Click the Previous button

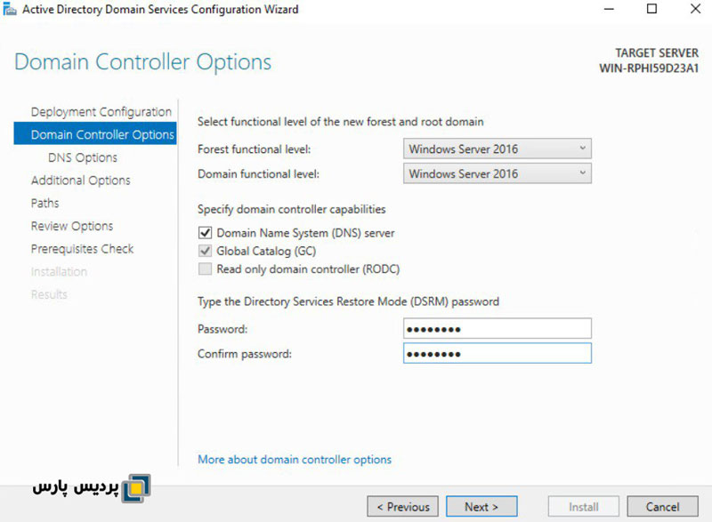[x=403, y=507]
